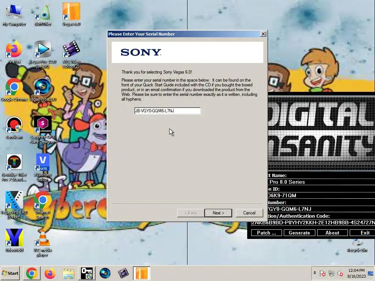This screenshot has width=375, height=281.
Task: Select Sapphire OFX Flare Designer shortcut
Action: click(42, 130)
